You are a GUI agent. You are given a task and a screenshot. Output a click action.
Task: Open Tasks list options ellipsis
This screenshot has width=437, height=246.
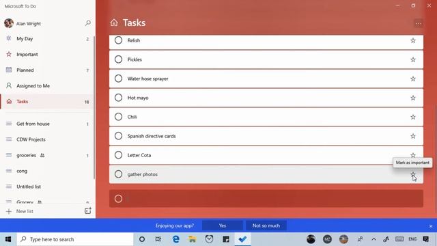coord(419,24)
